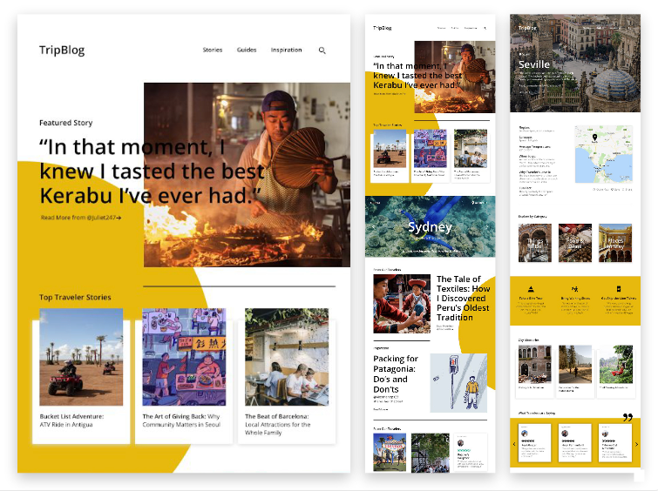
Task: Open 'Packing for Patagonia: Do's and Don'ts' title
Action: (396, 374)
